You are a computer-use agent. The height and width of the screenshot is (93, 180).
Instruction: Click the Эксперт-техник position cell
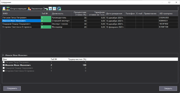(x=61, y=24)
